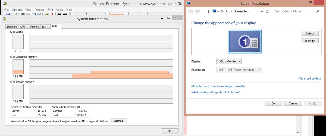Click the address bar path chevron before Displ...
The image size is (326, 136).
[x=218, y=11]
